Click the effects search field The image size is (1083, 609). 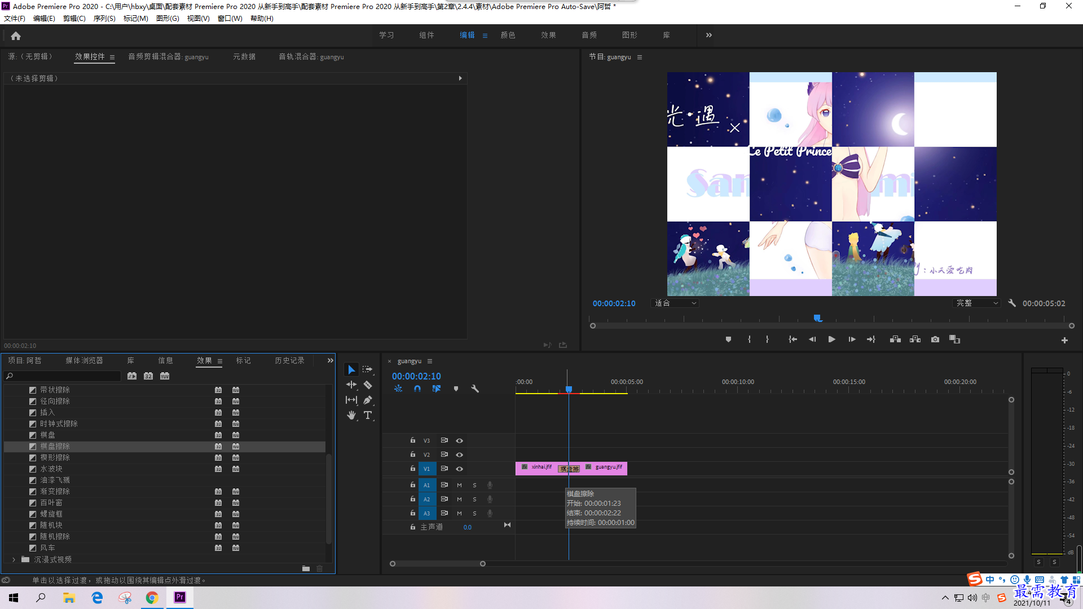click(x=63, y=376)
